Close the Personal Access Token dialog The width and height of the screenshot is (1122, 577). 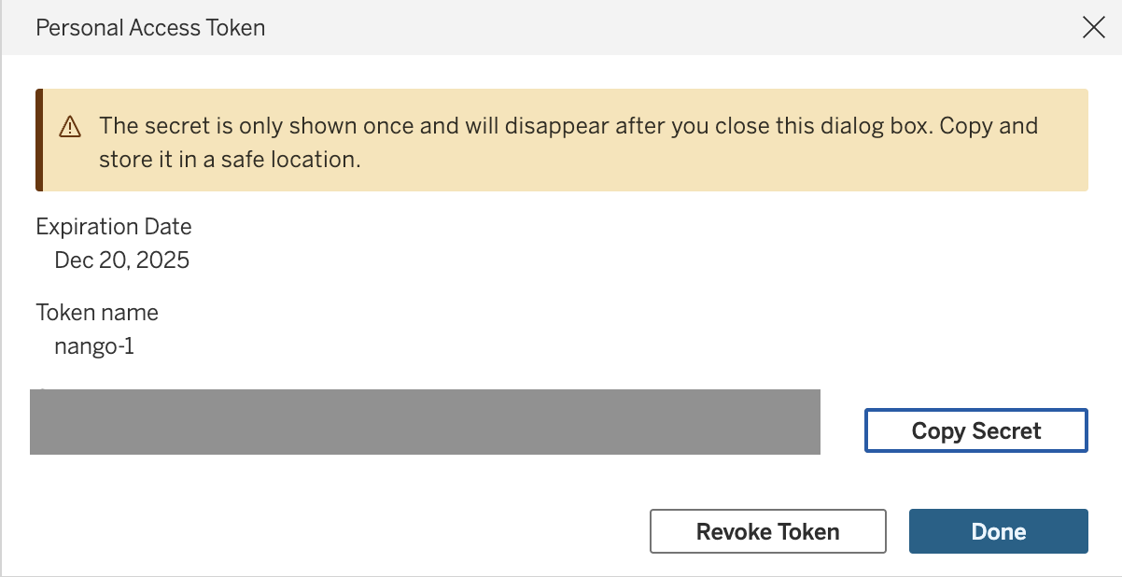point(1093,28)
